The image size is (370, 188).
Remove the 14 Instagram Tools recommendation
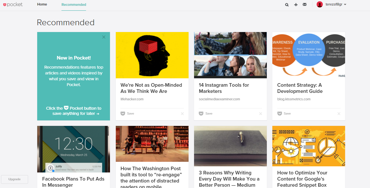[x=261, y=114]
